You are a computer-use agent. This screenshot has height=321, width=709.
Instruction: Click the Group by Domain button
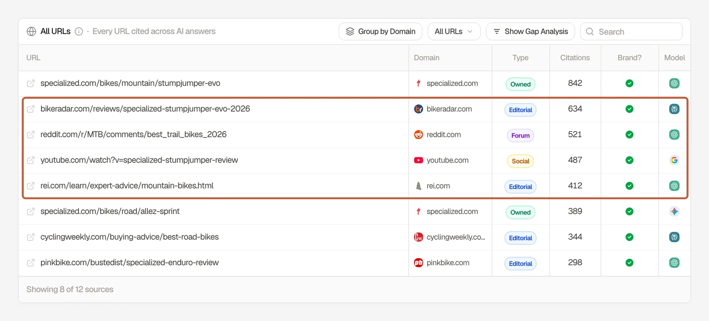coord(380,31)
